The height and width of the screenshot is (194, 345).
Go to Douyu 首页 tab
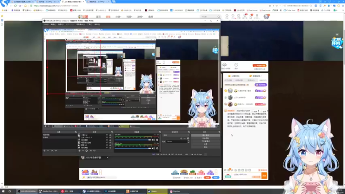click(98, 17)
